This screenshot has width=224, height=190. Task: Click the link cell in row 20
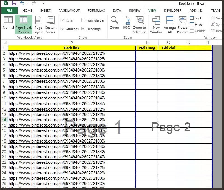pos(72,151)
